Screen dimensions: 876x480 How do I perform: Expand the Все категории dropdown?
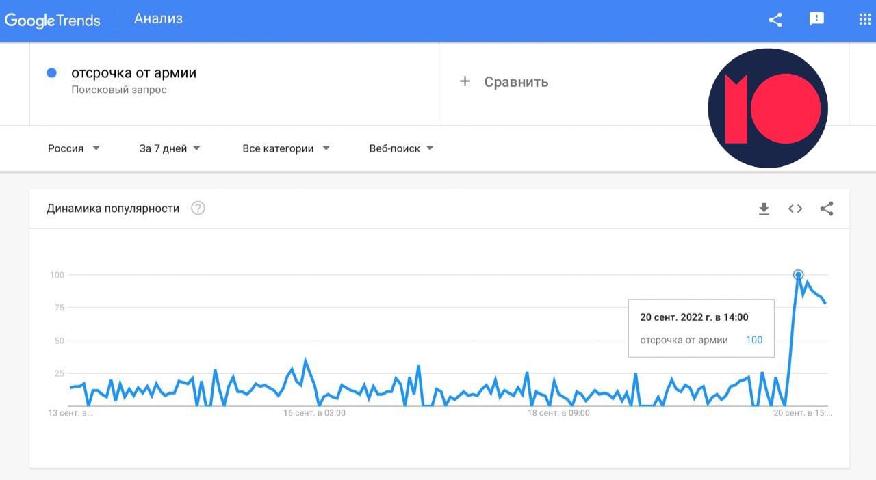tap(286, 148)
